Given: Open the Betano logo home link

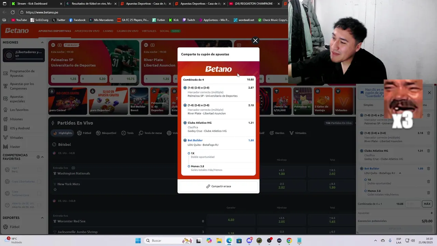Looking at the screenshot, I should pos(17,31).
